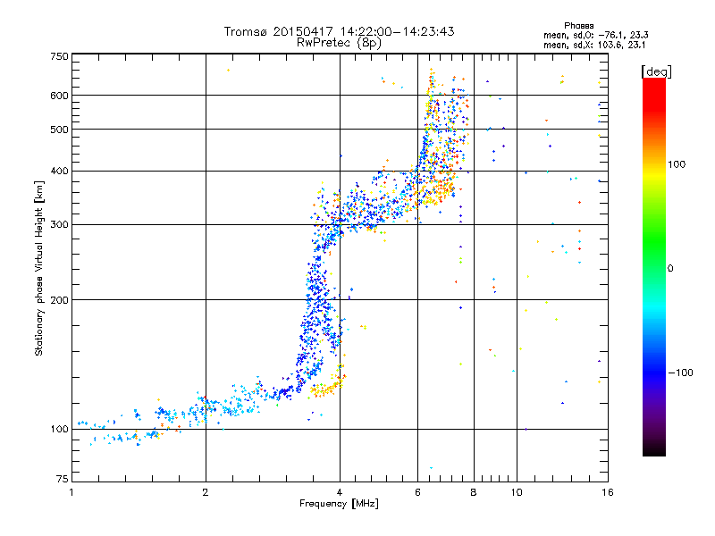Click the 'mean, sd,O: -76.1, 23.3' line
Screen dimensions: 715x536
click(595, 35)
